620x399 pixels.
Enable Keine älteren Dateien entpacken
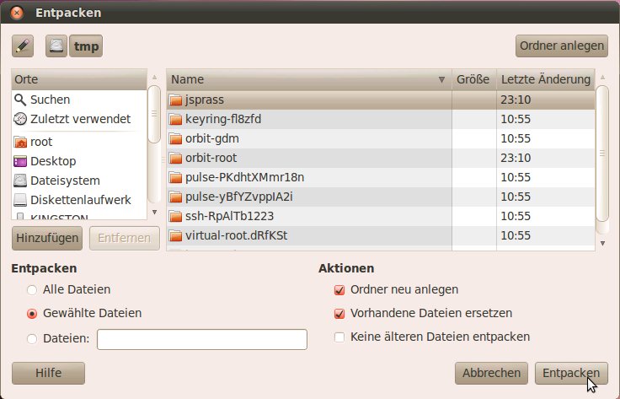point(340,337)
